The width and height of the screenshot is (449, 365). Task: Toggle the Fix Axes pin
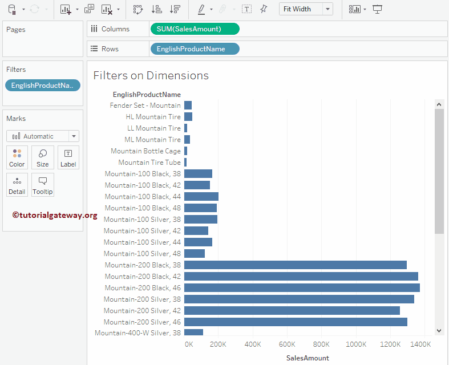click(263, 9)
